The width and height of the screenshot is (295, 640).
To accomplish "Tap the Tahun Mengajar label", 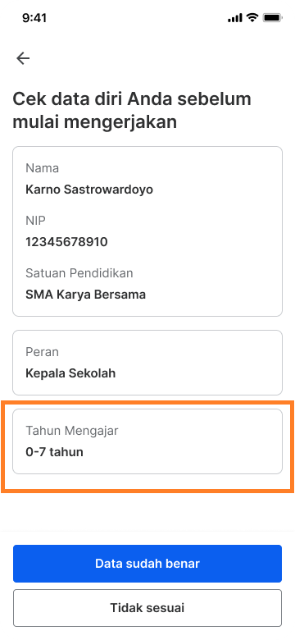I will (72, 431).
